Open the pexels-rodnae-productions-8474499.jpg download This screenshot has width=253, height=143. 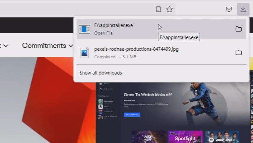click(x=161, y=53)
